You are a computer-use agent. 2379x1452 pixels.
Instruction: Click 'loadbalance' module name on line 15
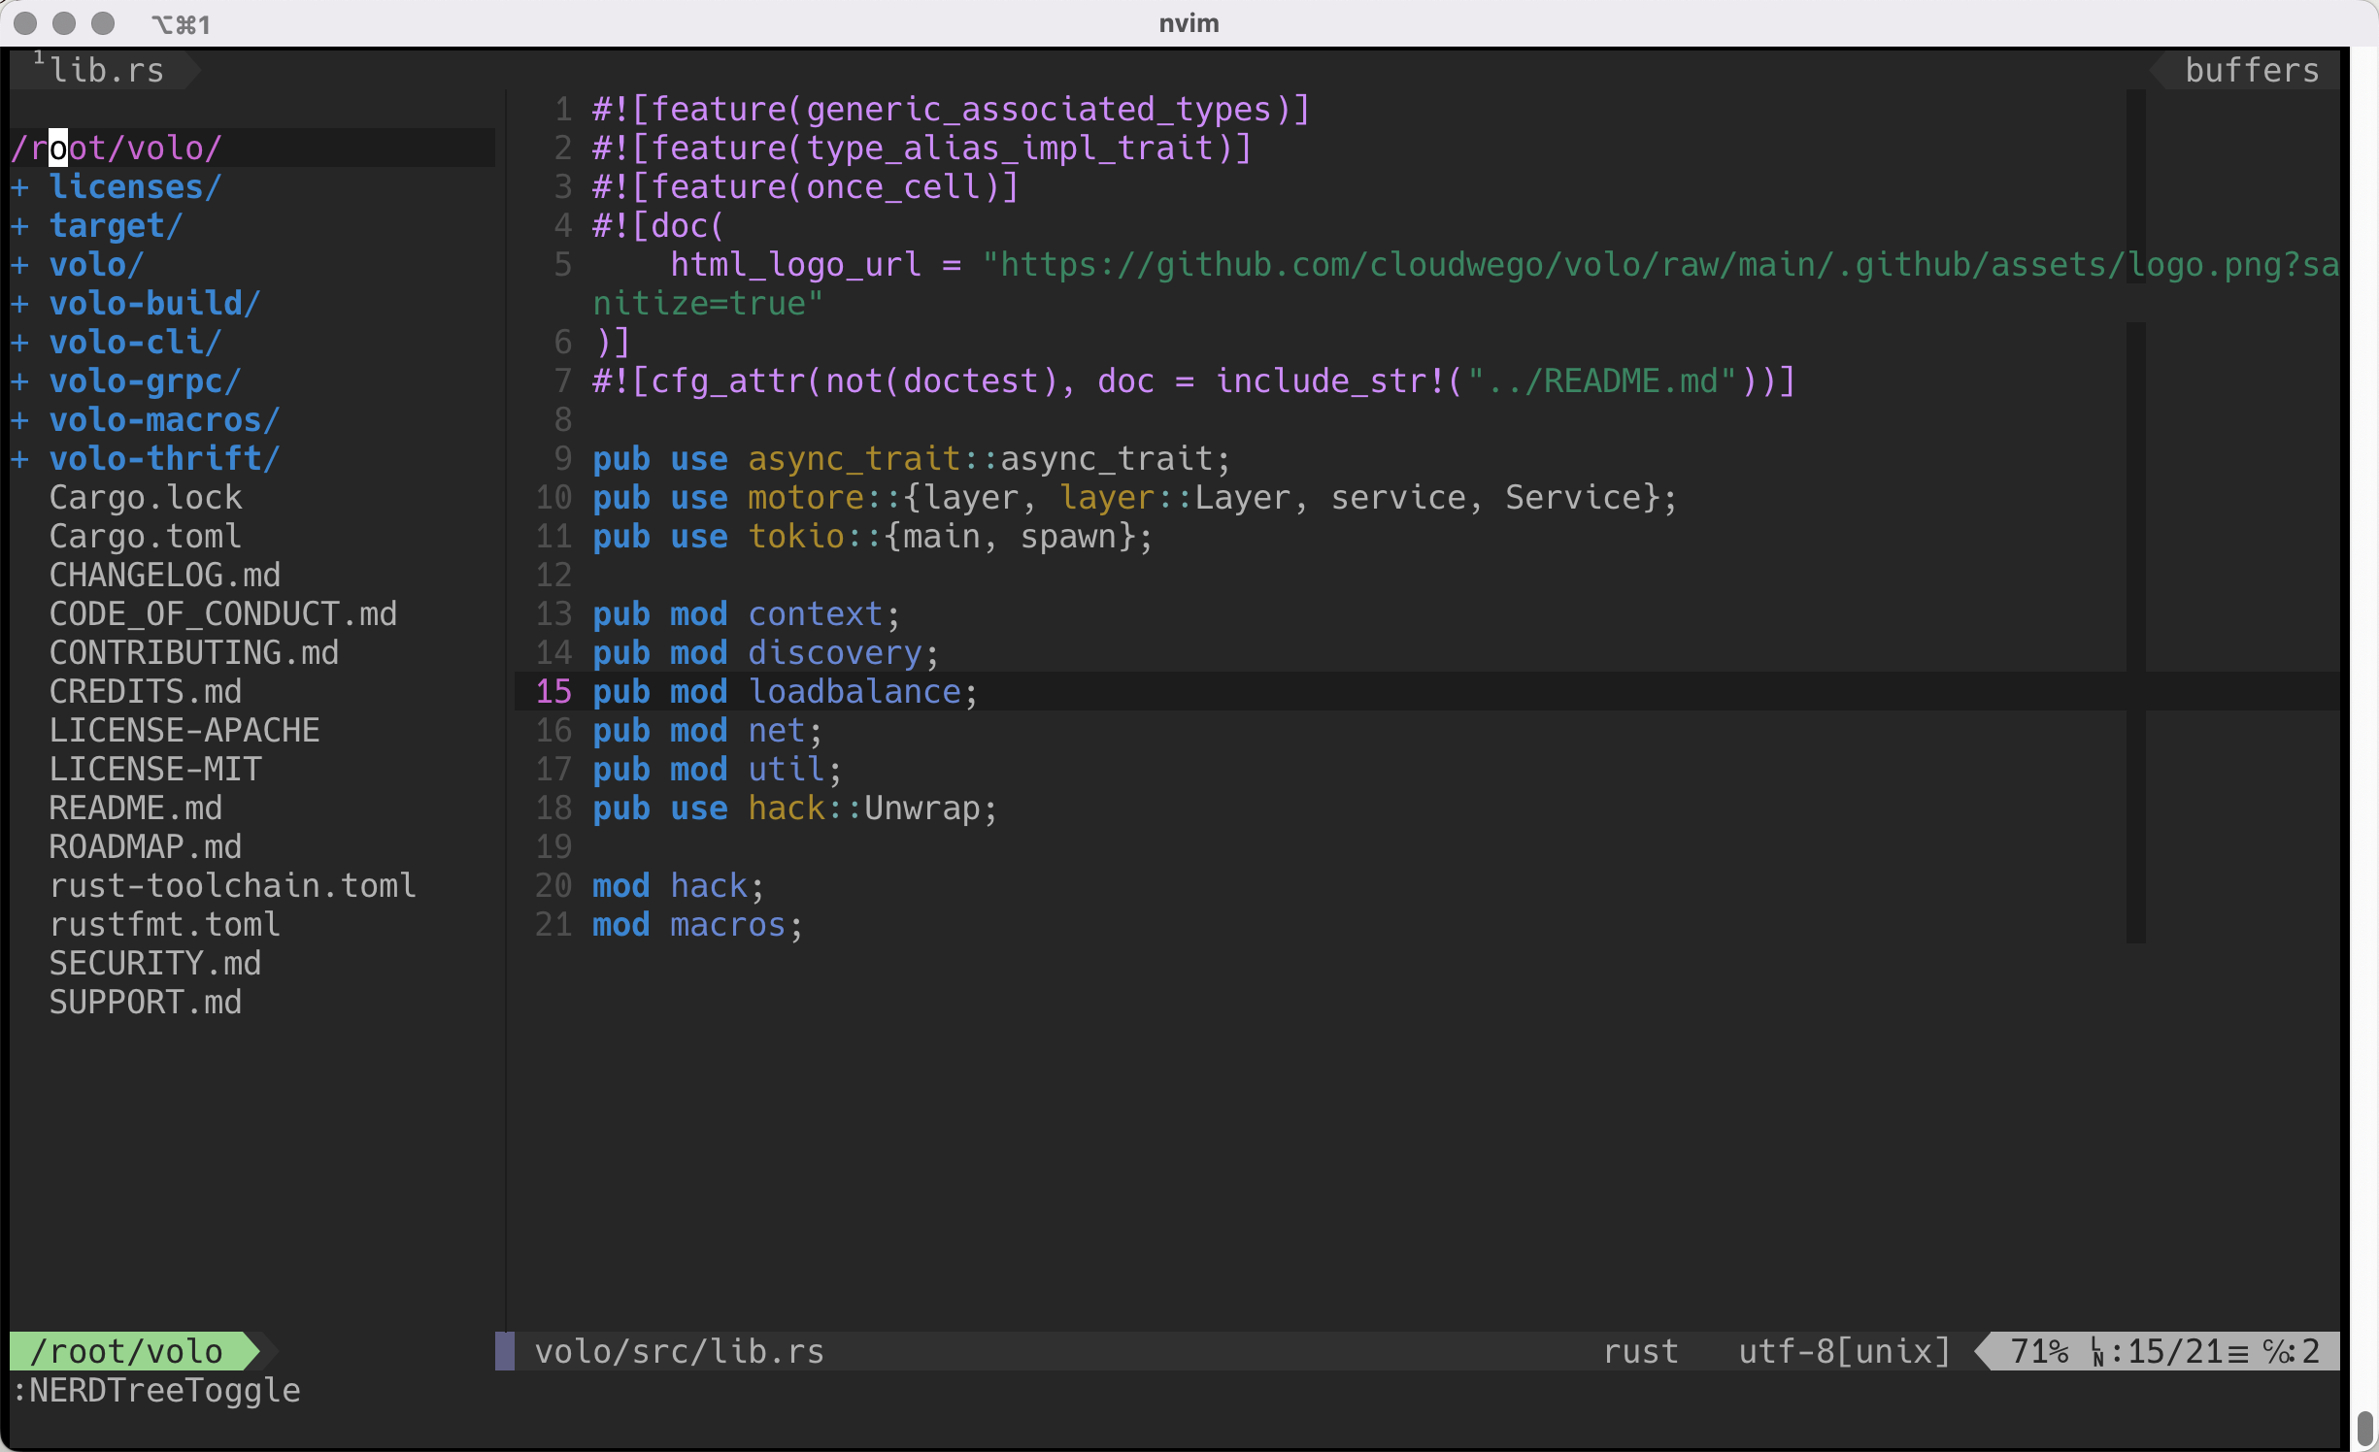(854, 691)
